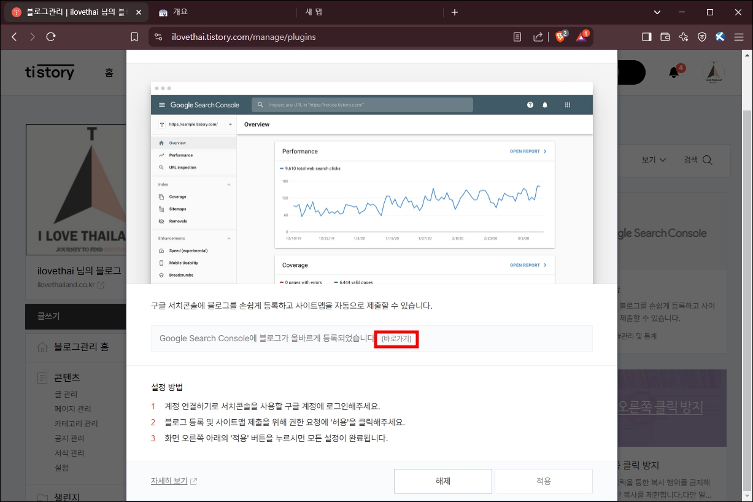The width and height of the screenshot is (753, 502).
Task: Open the profile avatar in the Tistory header
Action: (713, 72)
